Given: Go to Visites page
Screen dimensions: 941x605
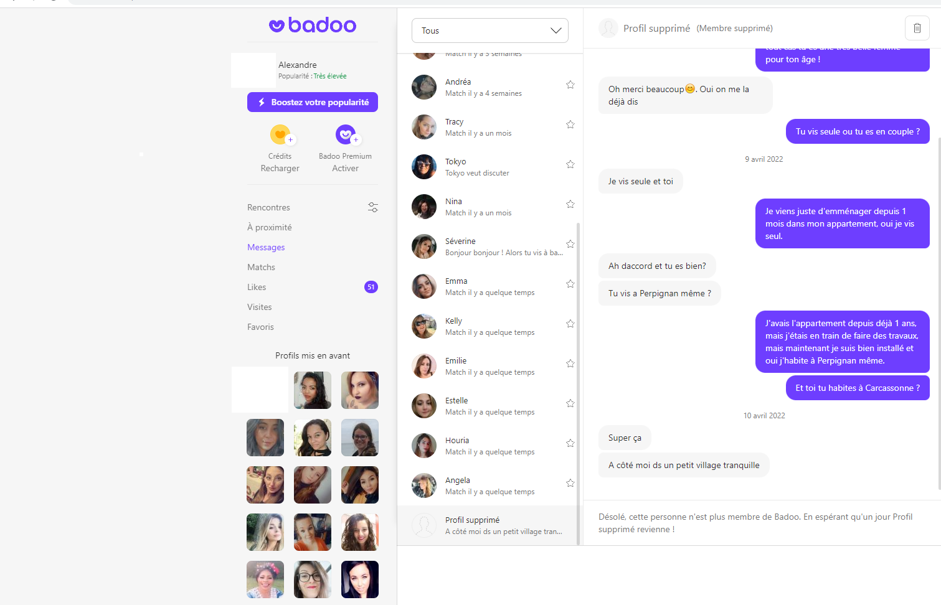Looking at the screenshot, I should [x=259, y=307].
